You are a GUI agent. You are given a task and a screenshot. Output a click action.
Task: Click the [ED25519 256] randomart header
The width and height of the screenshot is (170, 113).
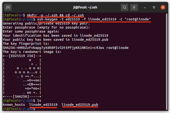pyautogui.click(x=22, y=56)
